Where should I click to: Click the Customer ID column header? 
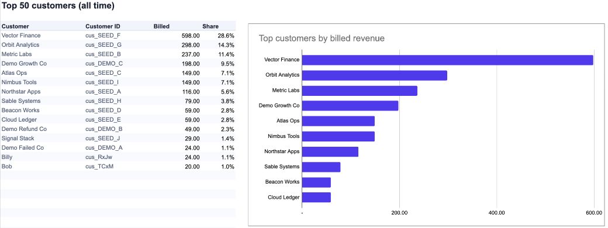pos(103,26)
